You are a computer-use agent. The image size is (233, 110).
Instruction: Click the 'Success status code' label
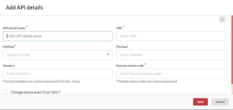pyautogui.click(x=130, y=65)
